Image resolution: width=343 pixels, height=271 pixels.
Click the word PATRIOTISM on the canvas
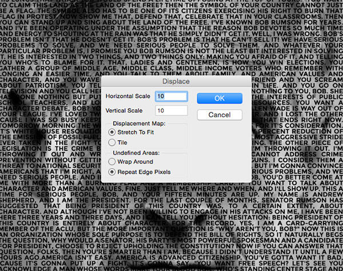pyautogui.click(x=46, y=85)
